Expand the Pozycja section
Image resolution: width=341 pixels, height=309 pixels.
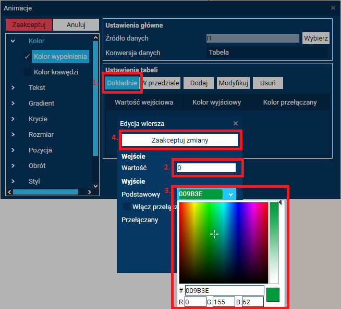point(13,150)
